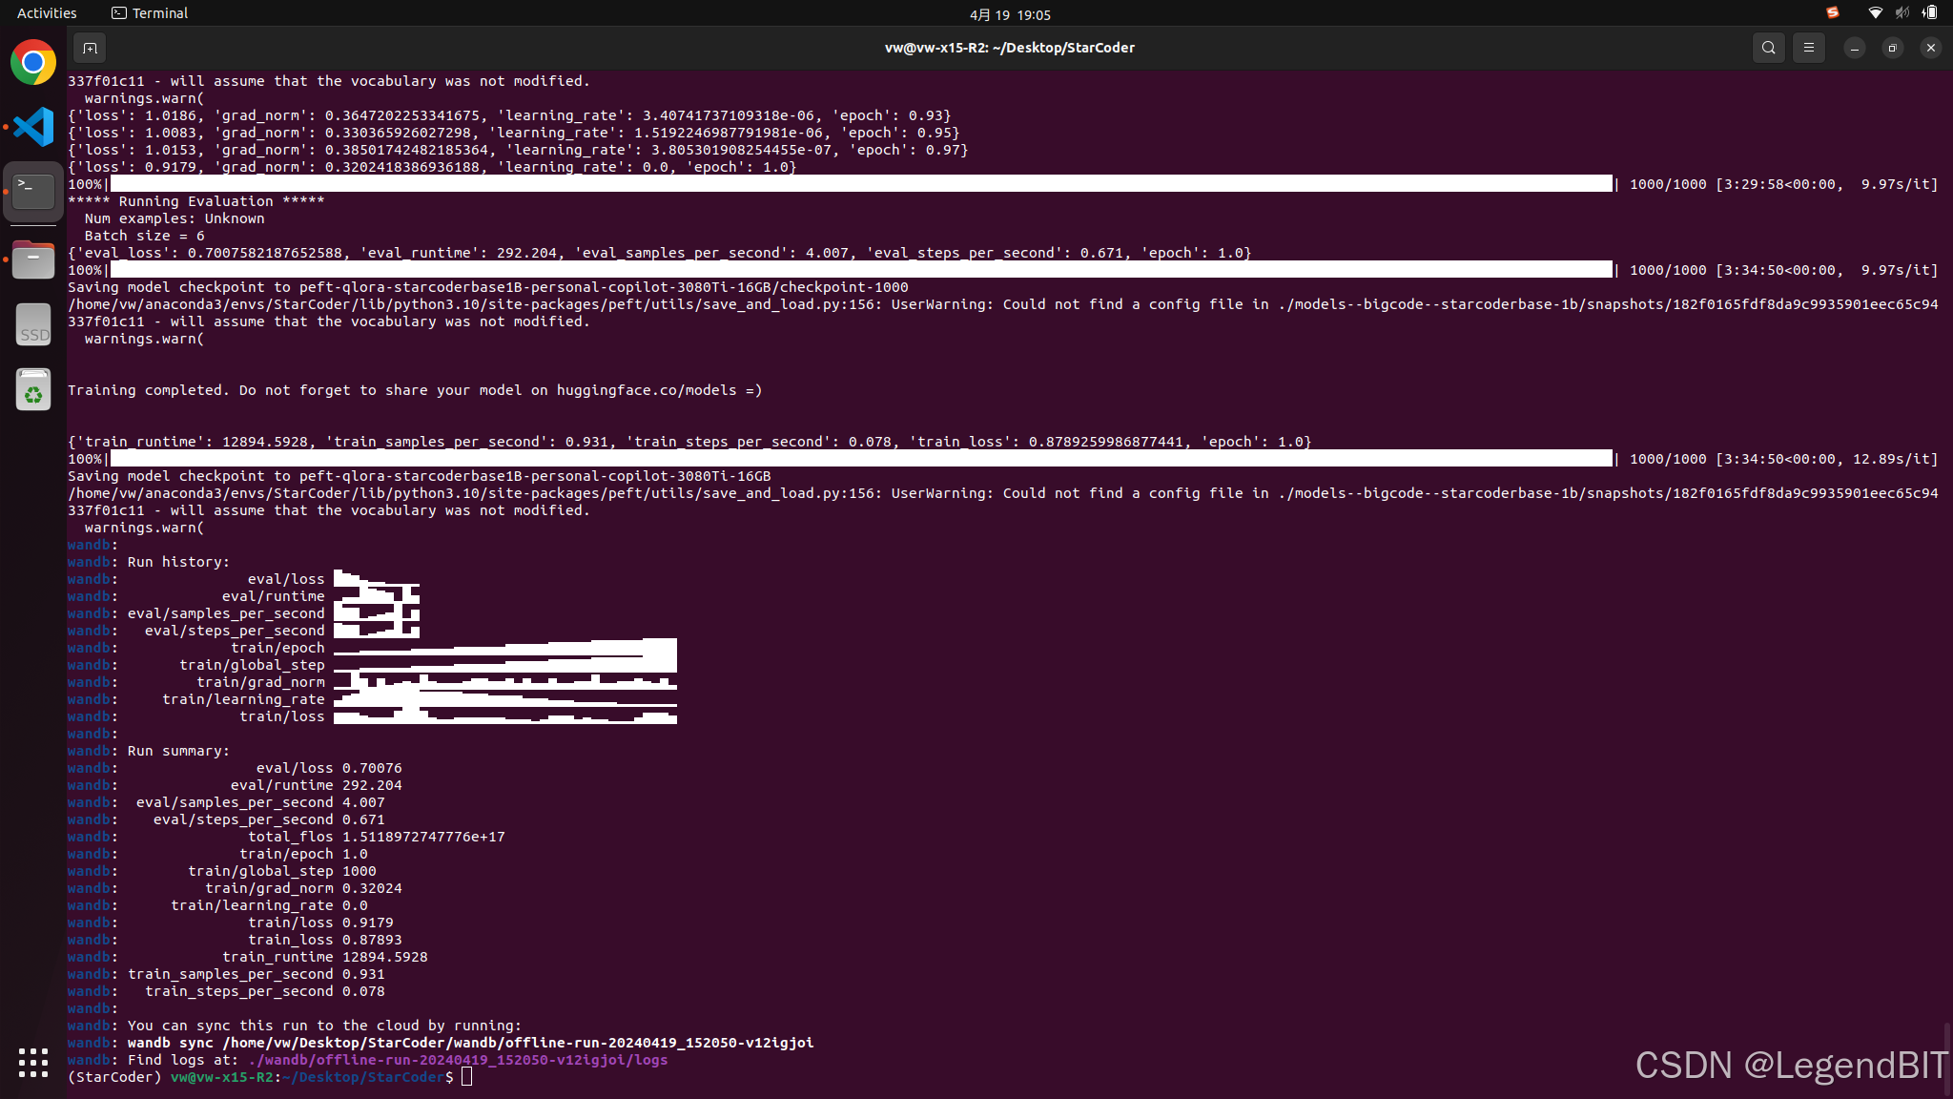Click the wandb logs path link
This screenshot has height=1099, width=1953.
point(457,1060)
